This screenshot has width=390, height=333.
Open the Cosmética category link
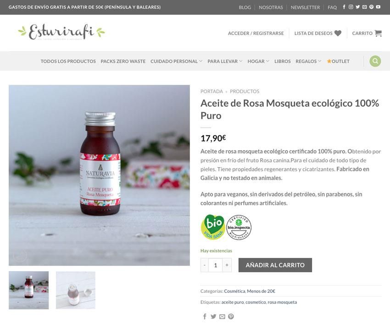click(x=234, y=291)
